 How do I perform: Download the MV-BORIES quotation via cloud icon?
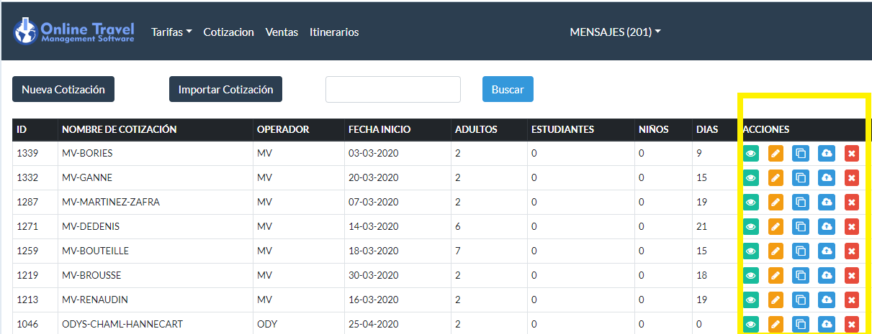pos(826,153)
